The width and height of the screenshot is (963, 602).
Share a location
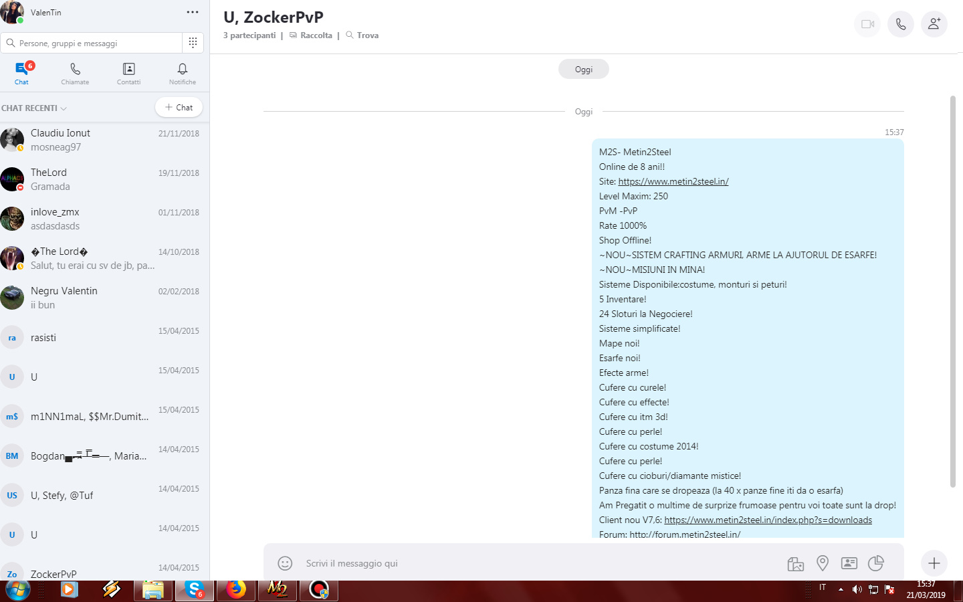[x=823, y=563]
